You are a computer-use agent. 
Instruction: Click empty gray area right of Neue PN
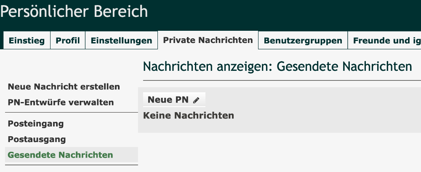pyautogui.click(x=312, y=100)
